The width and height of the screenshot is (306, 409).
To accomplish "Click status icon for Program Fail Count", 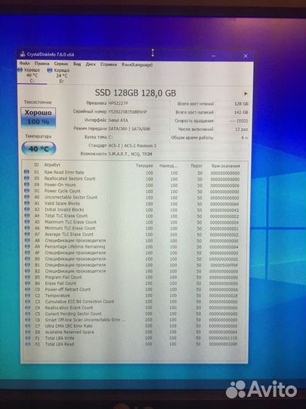I will pyautogui.click(x=27, y=277).
